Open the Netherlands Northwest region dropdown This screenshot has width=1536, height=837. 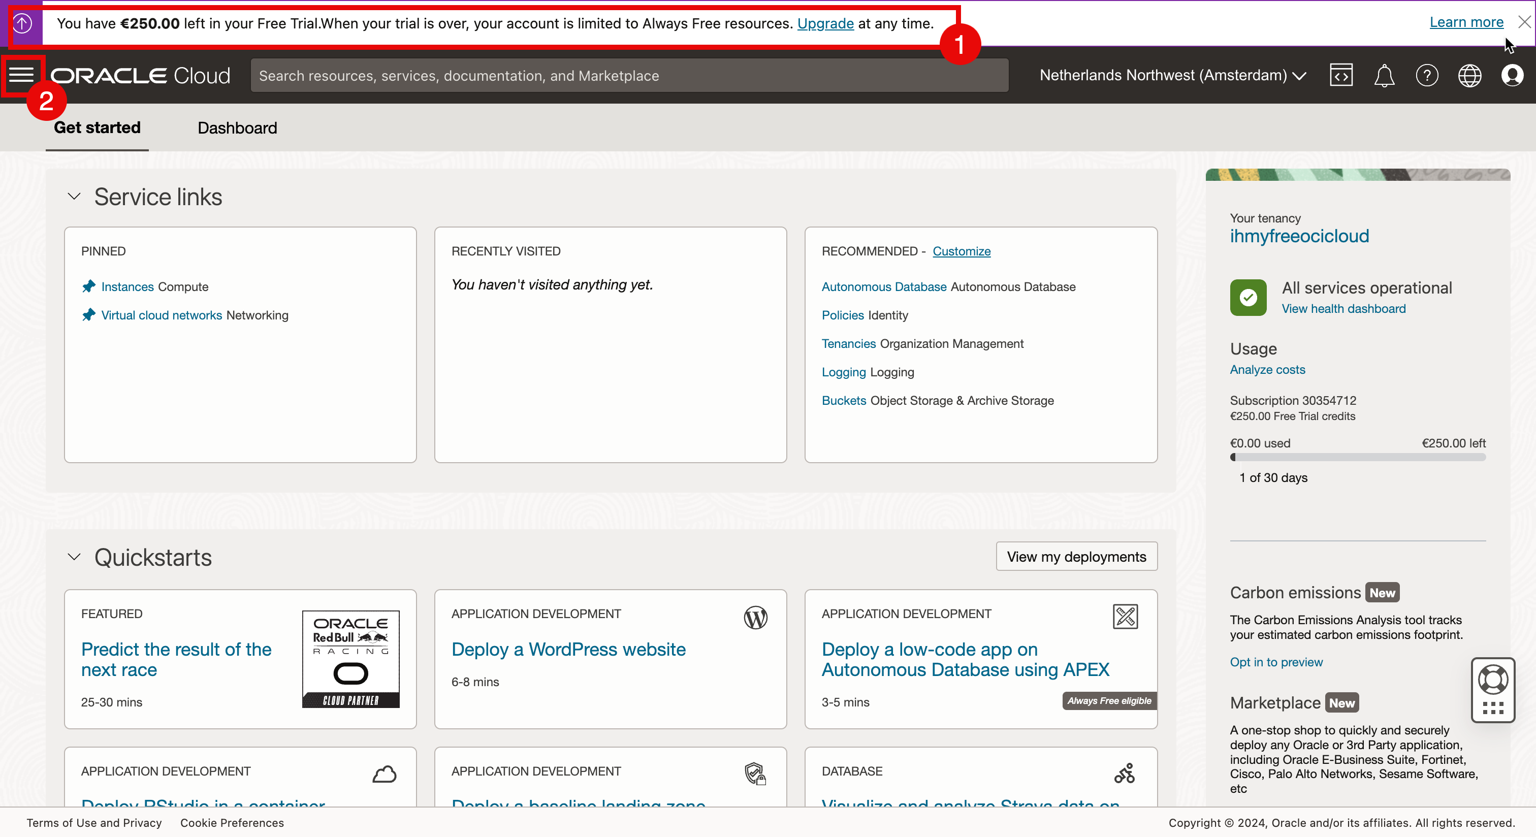1172,76
